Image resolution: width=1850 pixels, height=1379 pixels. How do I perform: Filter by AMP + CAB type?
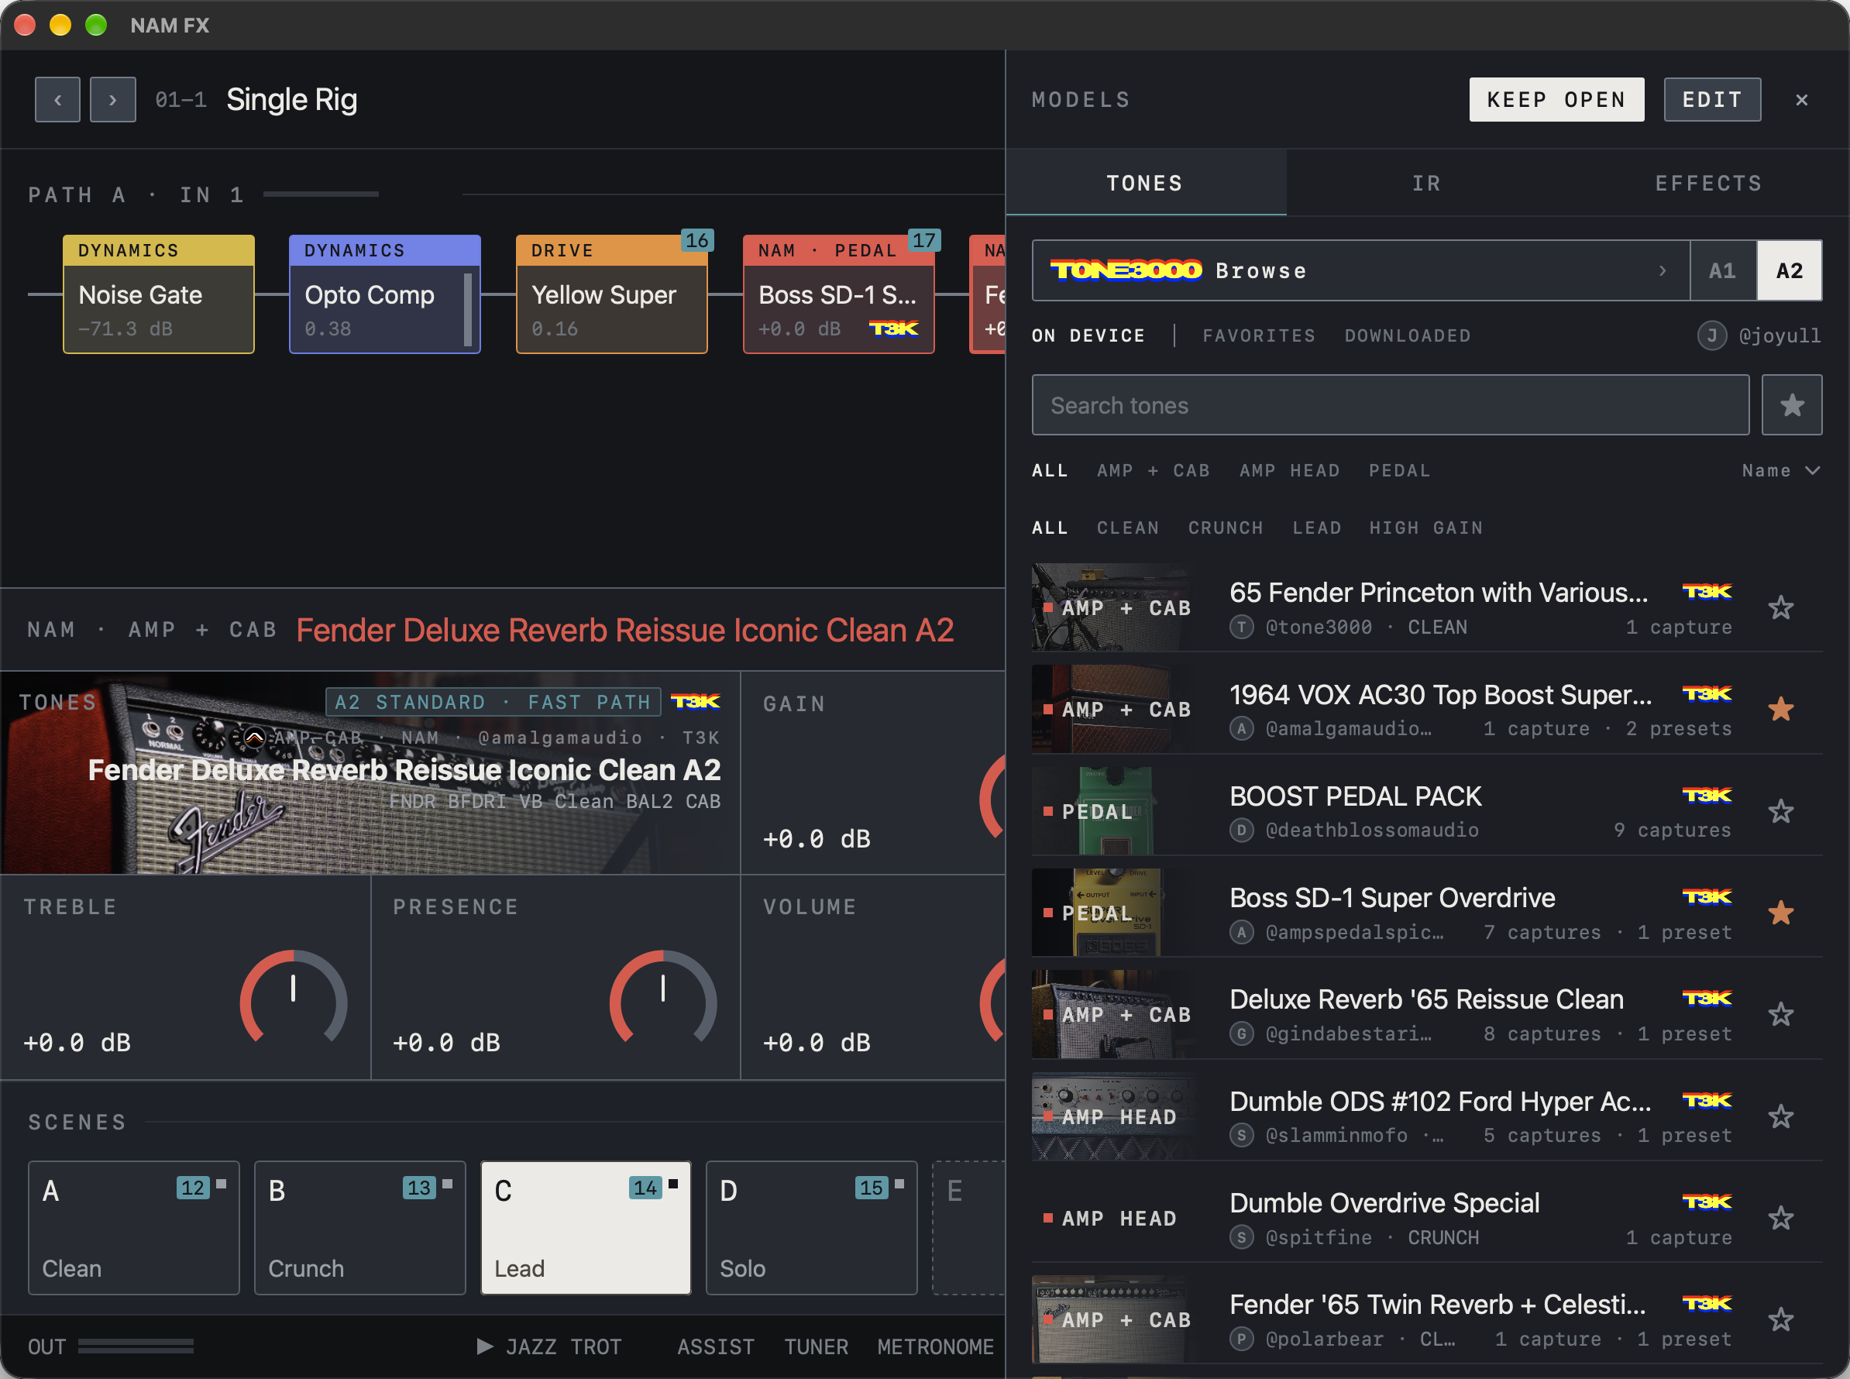tap(1153, 471)
